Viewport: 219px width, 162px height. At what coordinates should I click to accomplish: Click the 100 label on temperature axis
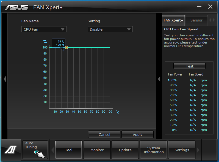[x=110, y=112]
